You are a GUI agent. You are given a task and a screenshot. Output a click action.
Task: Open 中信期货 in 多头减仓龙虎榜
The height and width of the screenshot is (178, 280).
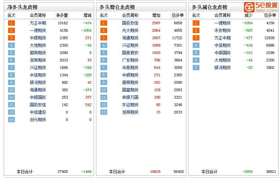tap(222, 45)
